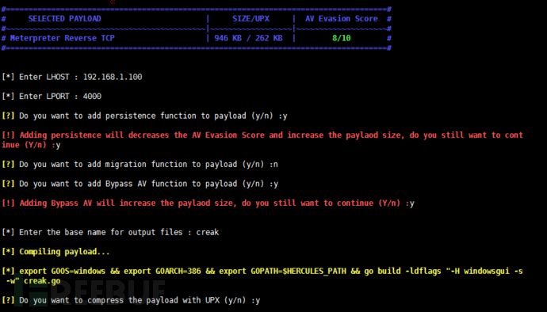
Task: Click the LHOST value 192.168.1.100
Action: 113,77
